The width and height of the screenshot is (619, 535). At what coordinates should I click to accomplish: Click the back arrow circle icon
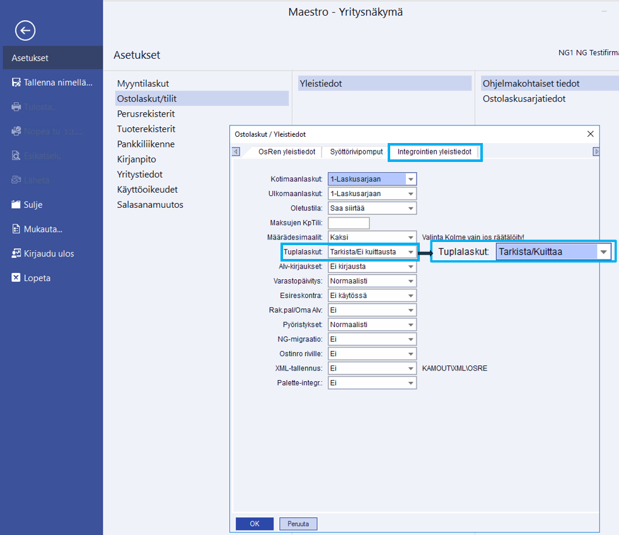25,30
